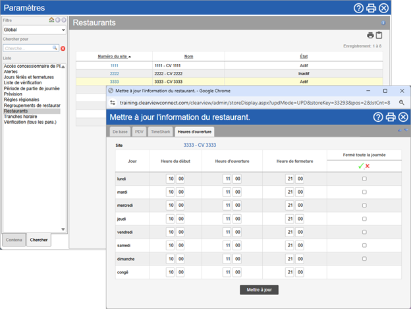Click congé closing hour field
The width and height of the screenshot is (411, 309).
coord(290,272)
